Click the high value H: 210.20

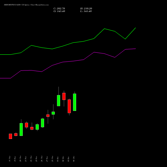pyautogui.click(x=86, y=9)
